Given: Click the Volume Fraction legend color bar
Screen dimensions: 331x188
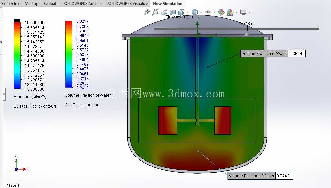Looking at the screenshot, I should pos(69,54).
